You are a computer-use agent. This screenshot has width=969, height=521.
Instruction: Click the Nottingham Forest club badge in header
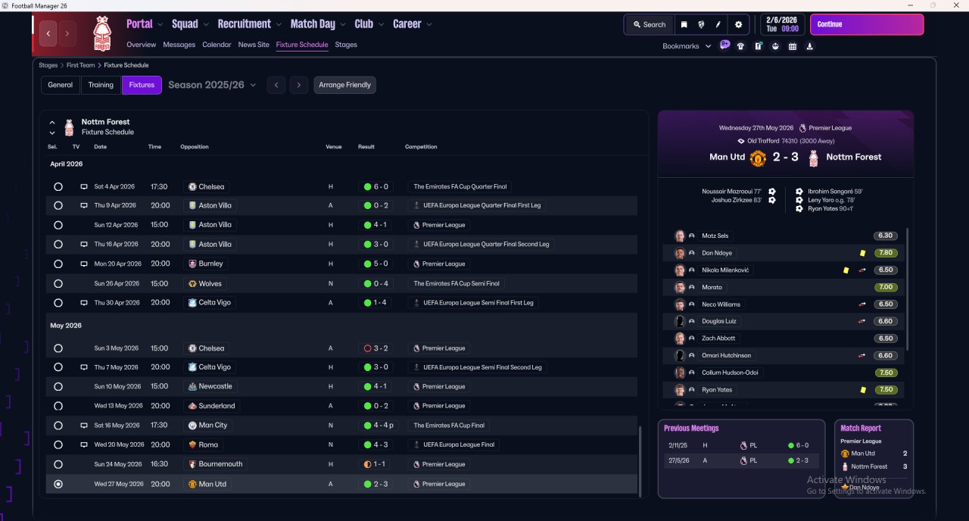pos(101,34)
